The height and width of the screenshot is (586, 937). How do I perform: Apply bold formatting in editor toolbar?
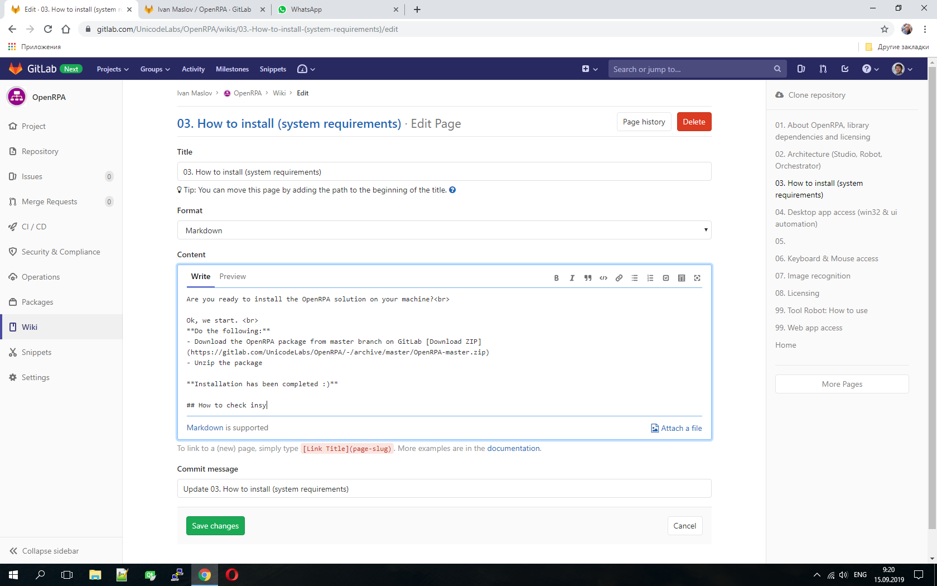click(x=556, y=278)
